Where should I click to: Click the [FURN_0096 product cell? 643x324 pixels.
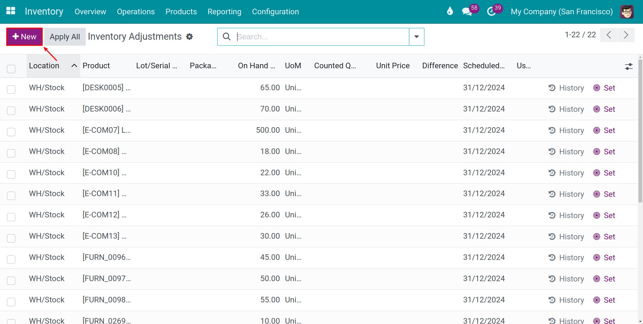point(107,257)
